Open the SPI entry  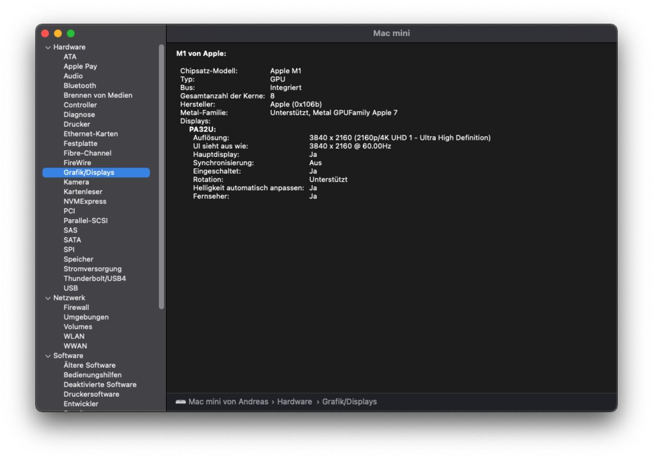(69, 249)
